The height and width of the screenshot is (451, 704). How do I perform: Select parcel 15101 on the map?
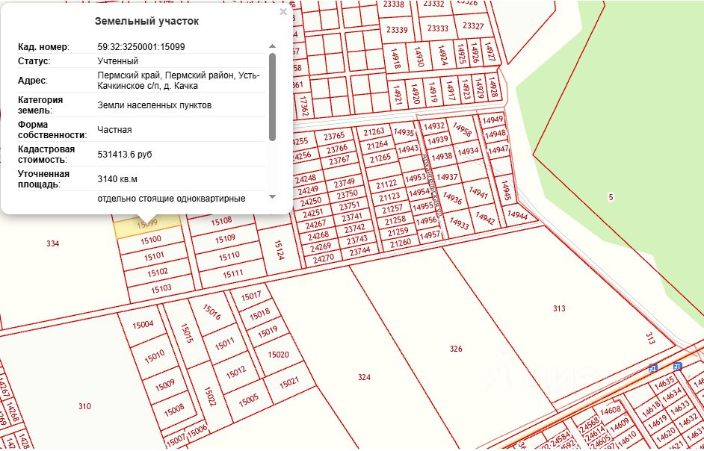tap(154, 257)
